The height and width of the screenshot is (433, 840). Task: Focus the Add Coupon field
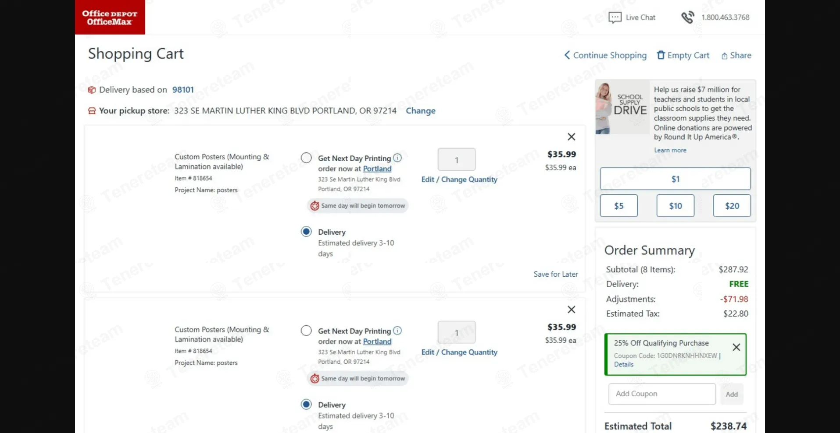[x=662, y=394]
